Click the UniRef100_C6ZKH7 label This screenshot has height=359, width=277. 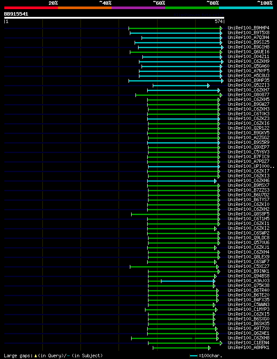[248, 90]
